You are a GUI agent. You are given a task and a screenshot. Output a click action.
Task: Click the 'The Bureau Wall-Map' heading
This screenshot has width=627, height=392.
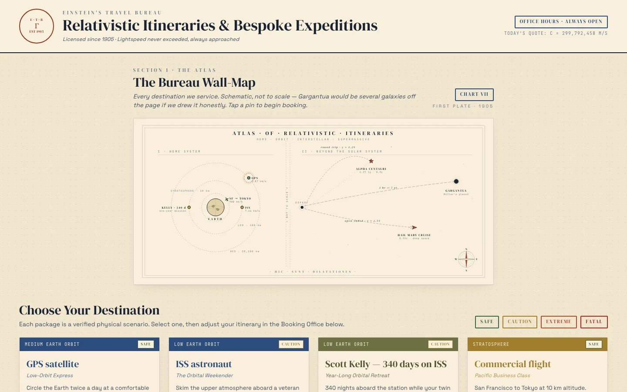click(x=194, y=83)
